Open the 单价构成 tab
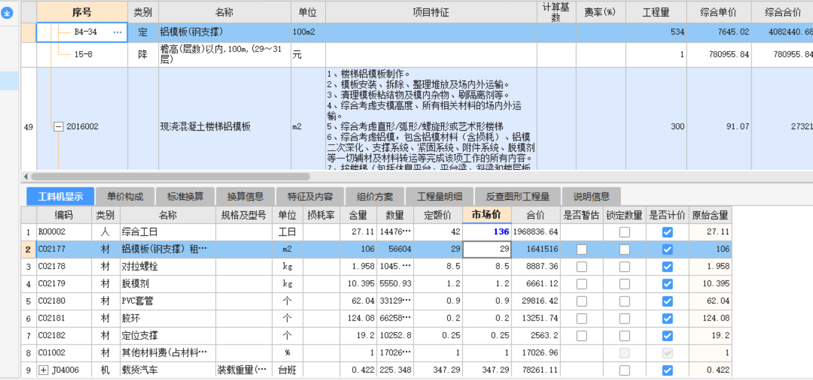This screenshot has width=813, height=380. point(125,197)
